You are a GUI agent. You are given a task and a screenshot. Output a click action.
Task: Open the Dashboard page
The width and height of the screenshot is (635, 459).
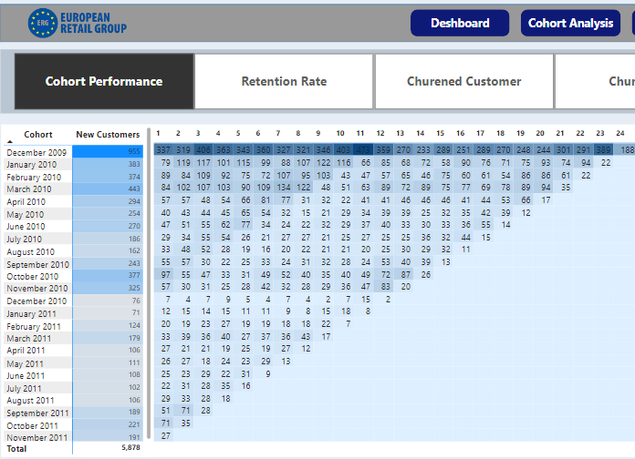(x=460, y=24)
